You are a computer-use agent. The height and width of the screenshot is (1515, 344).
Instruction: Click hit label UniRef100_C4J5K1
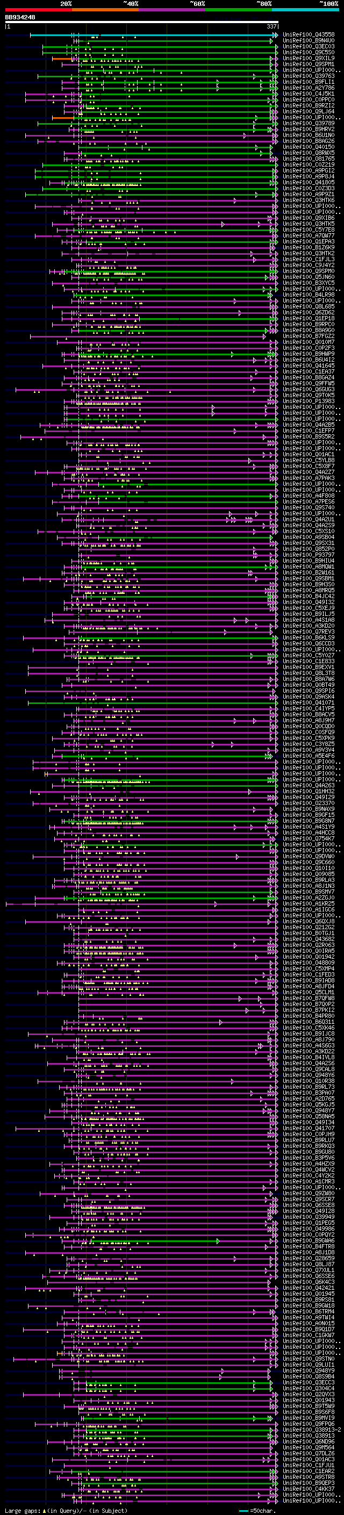(309, 94)
